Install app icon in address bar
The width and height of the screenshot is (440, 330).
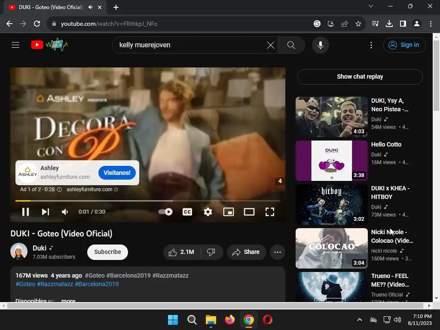[331, 24]
